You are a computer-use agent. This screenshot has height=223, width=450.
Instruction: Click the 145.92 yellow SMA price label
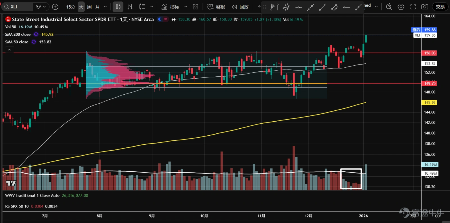tap(429, 103)
